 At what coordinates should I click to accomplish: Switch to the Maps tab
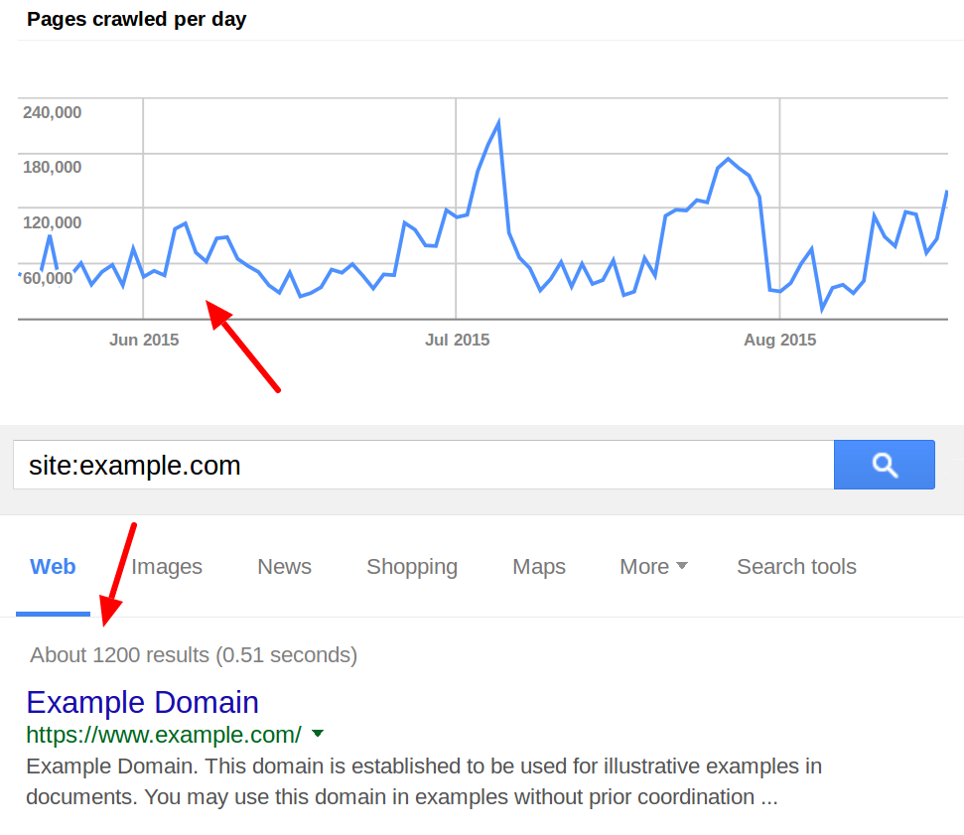tap(539, 567)
